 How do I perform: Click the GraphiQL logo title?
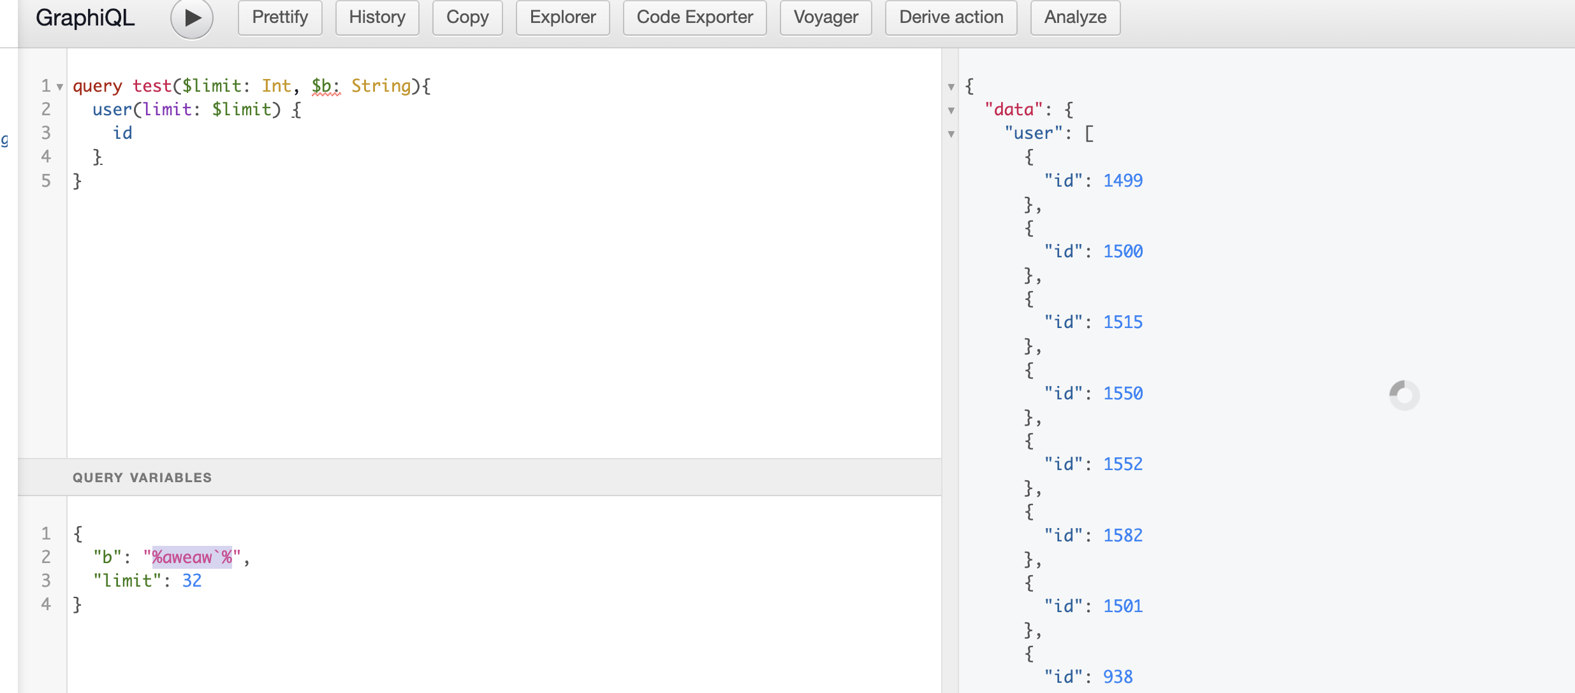tap(85, 18)
